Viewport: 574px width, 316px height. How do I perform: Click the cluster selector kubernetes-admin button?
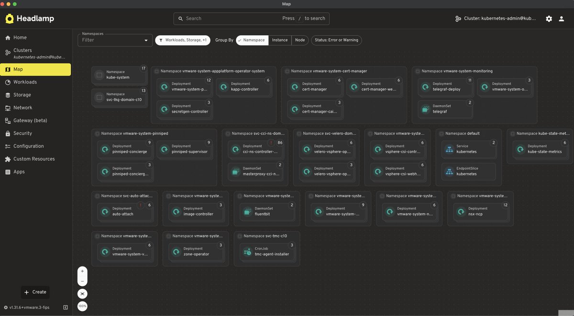click(x=496, y=19)
